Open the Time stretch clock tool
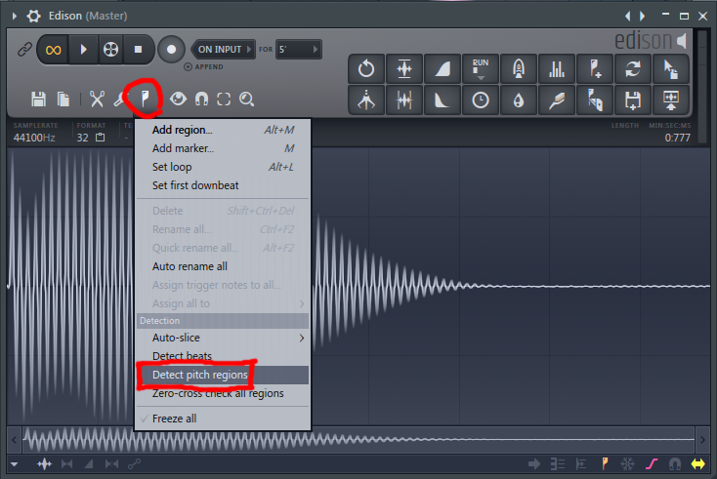 pyautogui.click(x=481, y=100)
